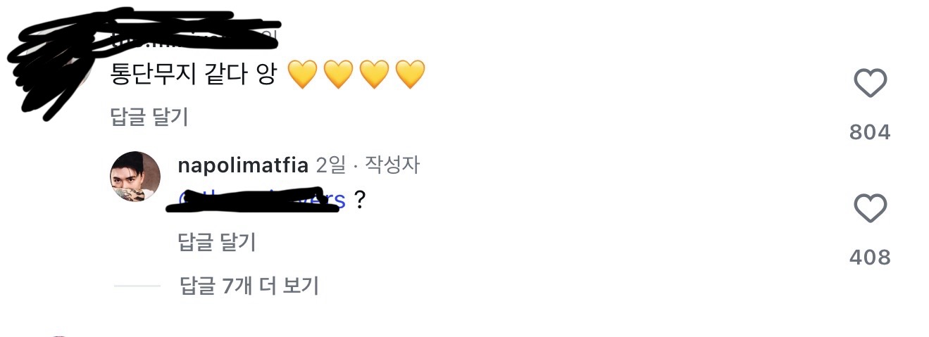929x337 pixels.
Task: Click the first yellow heart emoji
Action: [x=303, y=75]
